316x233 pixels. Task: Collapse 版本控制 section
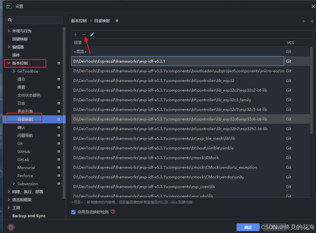click(9, 63)
